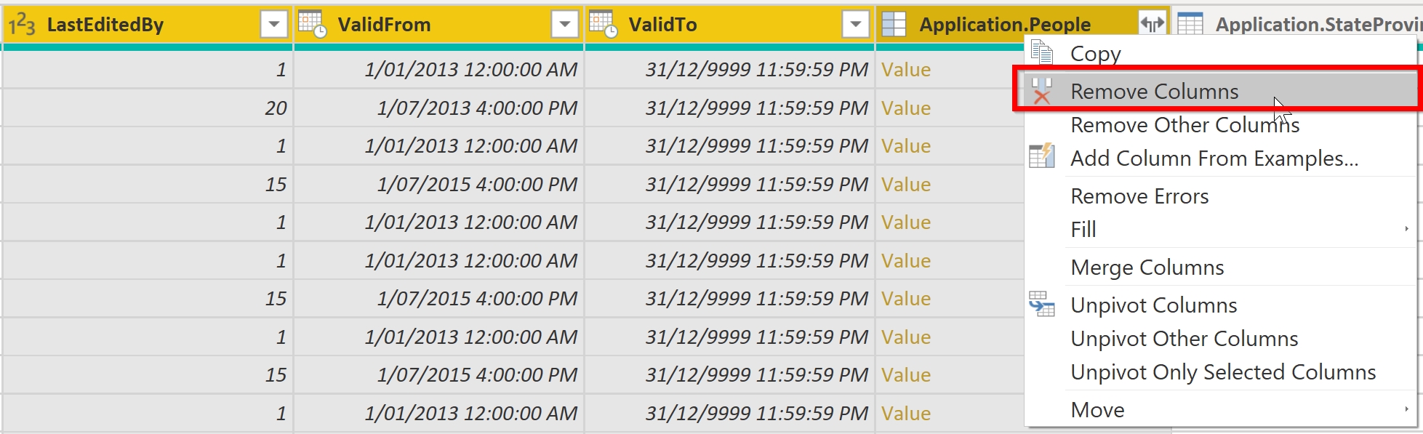The image size is (1423, 434).
Task: Click the 1/07/2013 4:00:00 PM cell
Action: (x=439, y=108)
